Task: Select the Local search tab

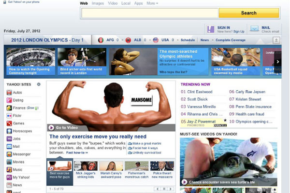Action: pyautogui.click(x=126, y=3)
